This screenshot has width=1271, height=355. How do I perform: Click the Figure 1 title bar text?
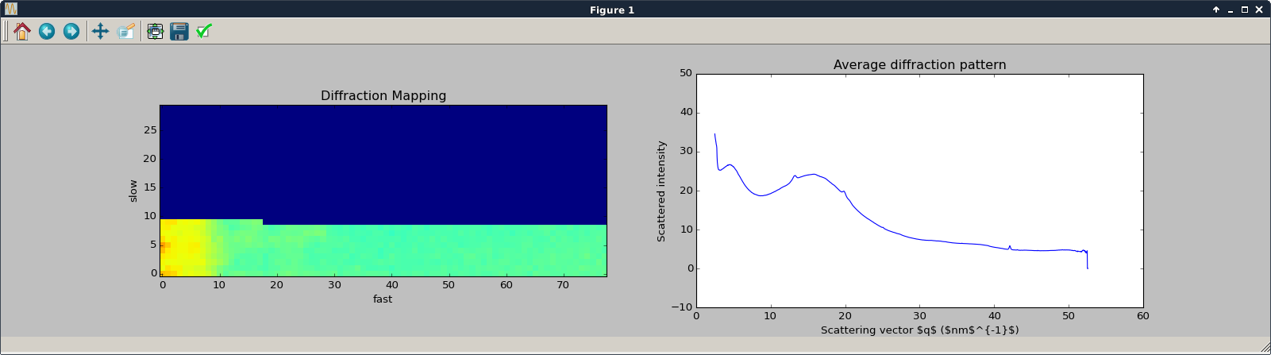click(x=611, y=10)
